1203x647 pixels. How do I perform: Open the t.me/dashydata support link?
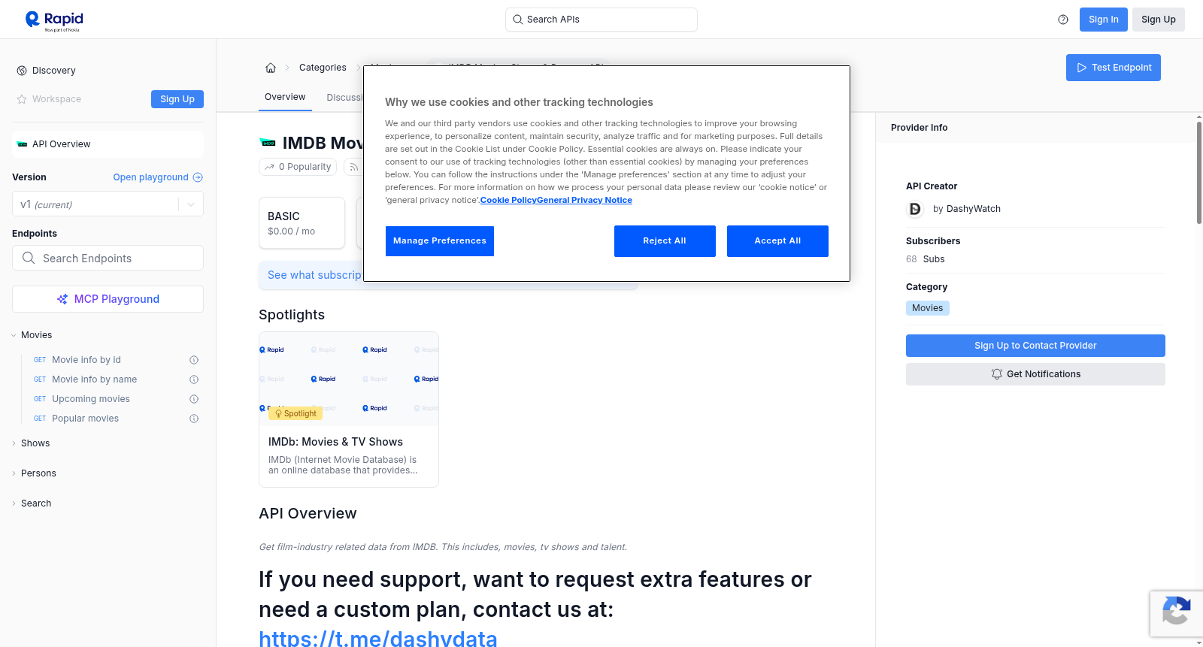click(378, 638)
